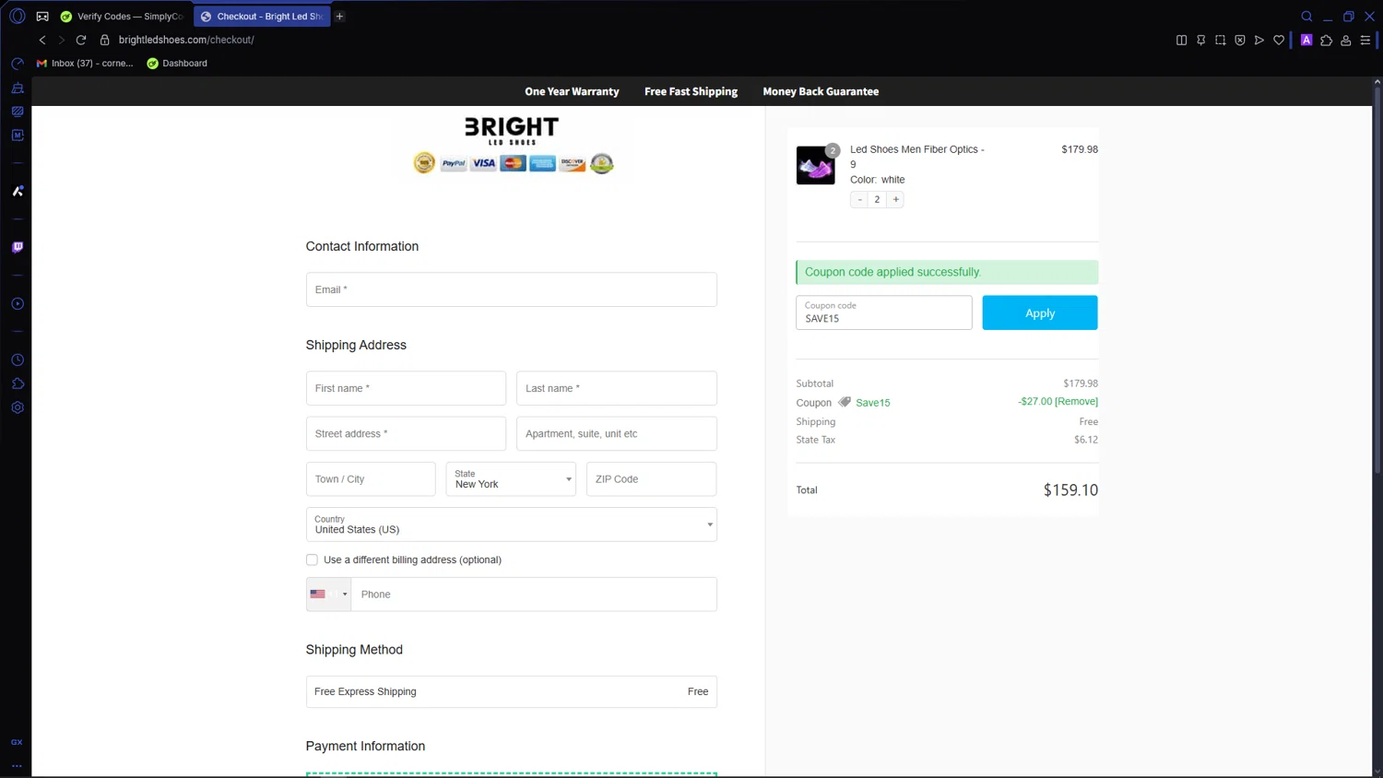Click the Free Fast Shipping header item

click(691, 91)
